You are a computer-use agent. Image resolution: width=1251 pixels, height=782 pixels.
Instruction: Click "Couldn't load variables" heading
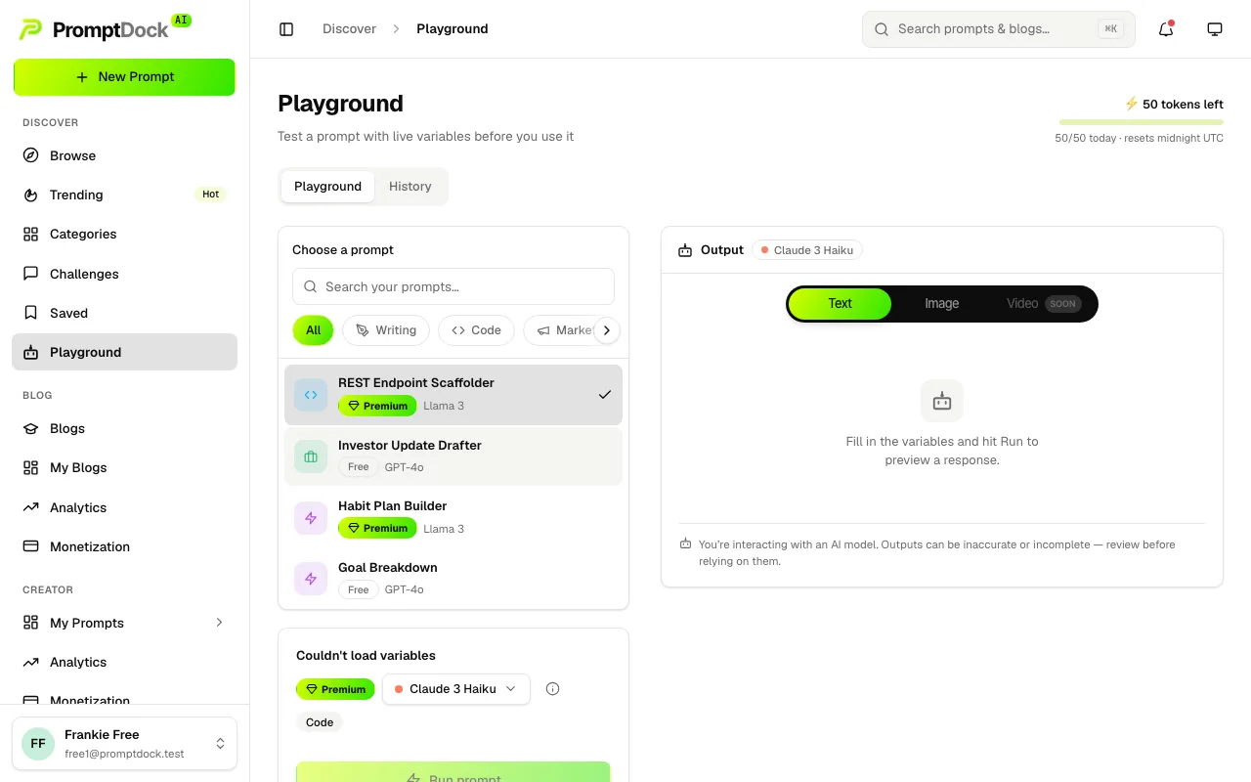coord(366,656)
